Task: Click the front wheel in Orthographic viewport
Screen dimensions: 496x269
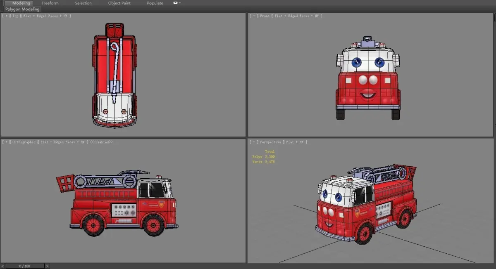Action: [x=153, y=225]
